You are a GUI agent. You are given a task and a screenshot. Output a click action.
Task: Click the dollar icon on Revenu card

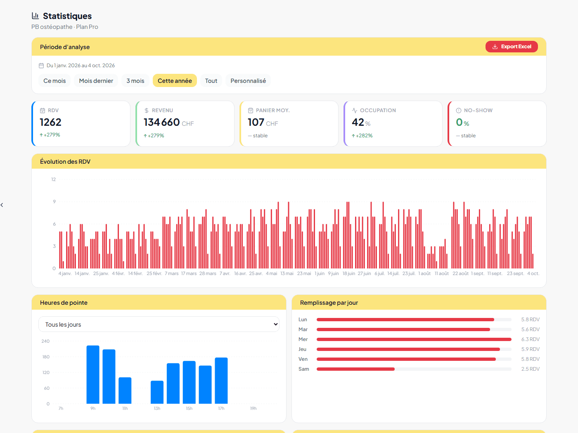(x=147, y=111)
